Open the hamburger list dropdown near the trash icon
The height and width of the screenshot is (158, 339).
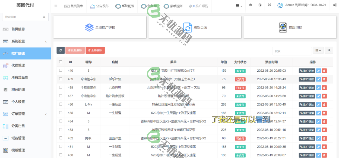click(x=238, y=5)
